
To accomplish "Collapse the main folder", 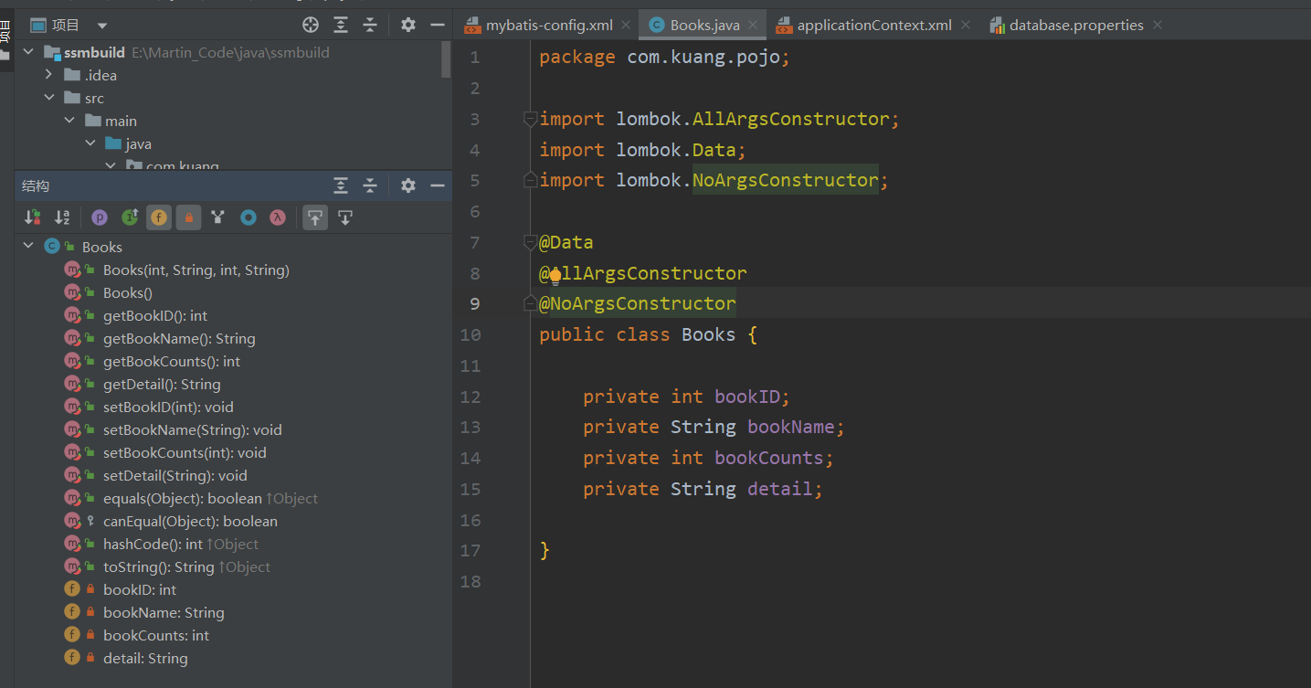I will point(69,121).
